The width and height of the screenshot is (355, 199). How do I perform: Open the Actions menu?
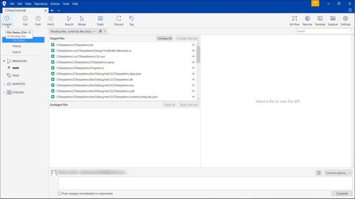[x=55, y=4]
